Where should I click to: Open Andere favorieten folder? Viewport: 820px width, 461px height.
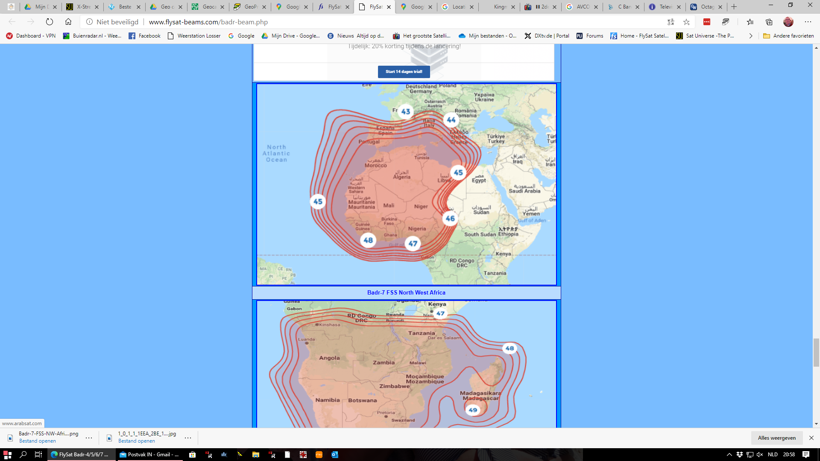(788, 36)
